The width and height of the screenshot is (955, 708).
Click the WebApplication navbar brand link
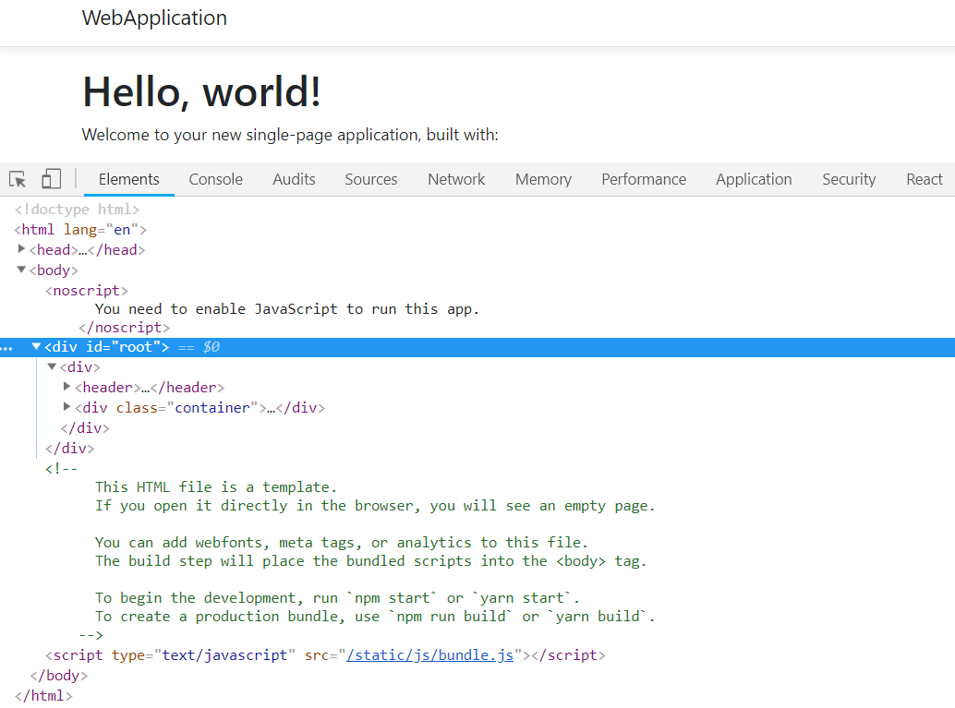tap(154, 18)
